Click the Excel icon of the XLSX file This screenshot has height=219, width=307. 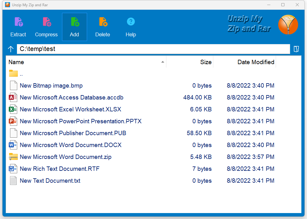click(x=13, y=109)
